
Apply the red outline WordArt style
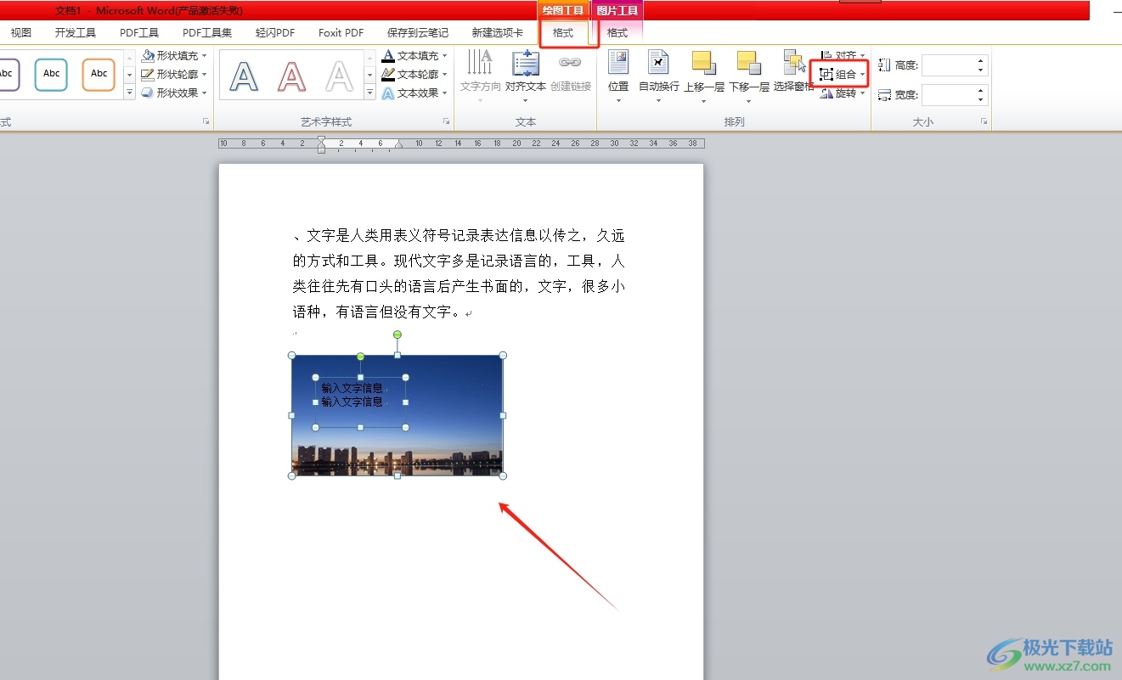pyautogui.click(x=291, y=76)
